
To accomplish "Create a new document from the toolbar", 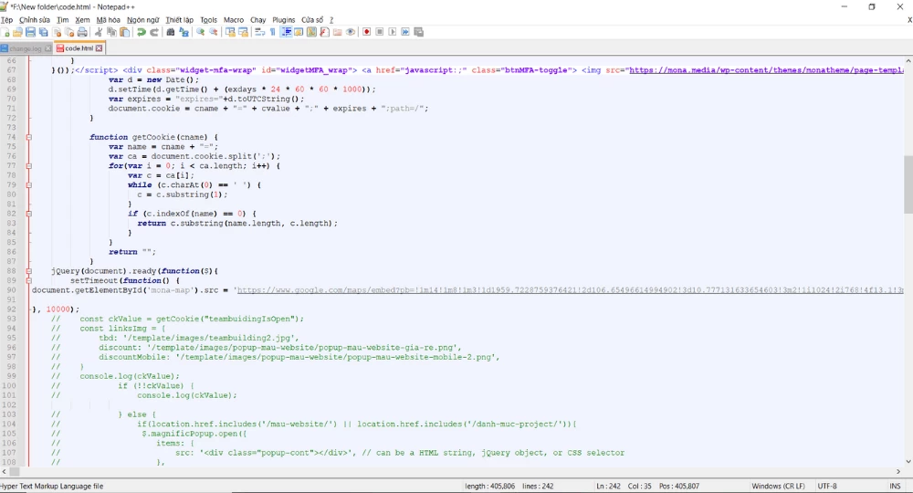I will click(x=5, y=32).
